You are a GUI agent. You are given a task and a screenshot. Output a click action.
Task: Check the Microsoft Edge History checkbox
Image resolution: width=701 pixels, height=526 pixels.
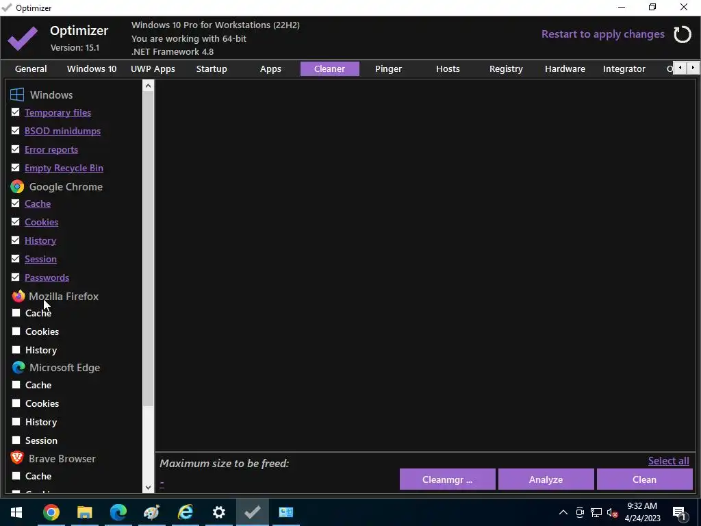[x=16, y=422]
